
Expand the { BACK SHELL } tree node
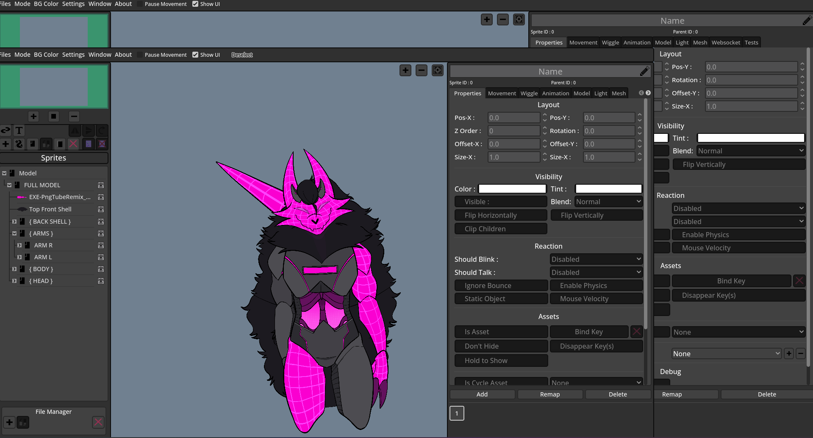[x=14, y=222]
